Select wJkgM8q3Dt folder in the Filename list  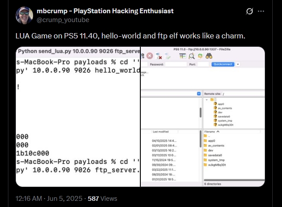tap(215, 165)
